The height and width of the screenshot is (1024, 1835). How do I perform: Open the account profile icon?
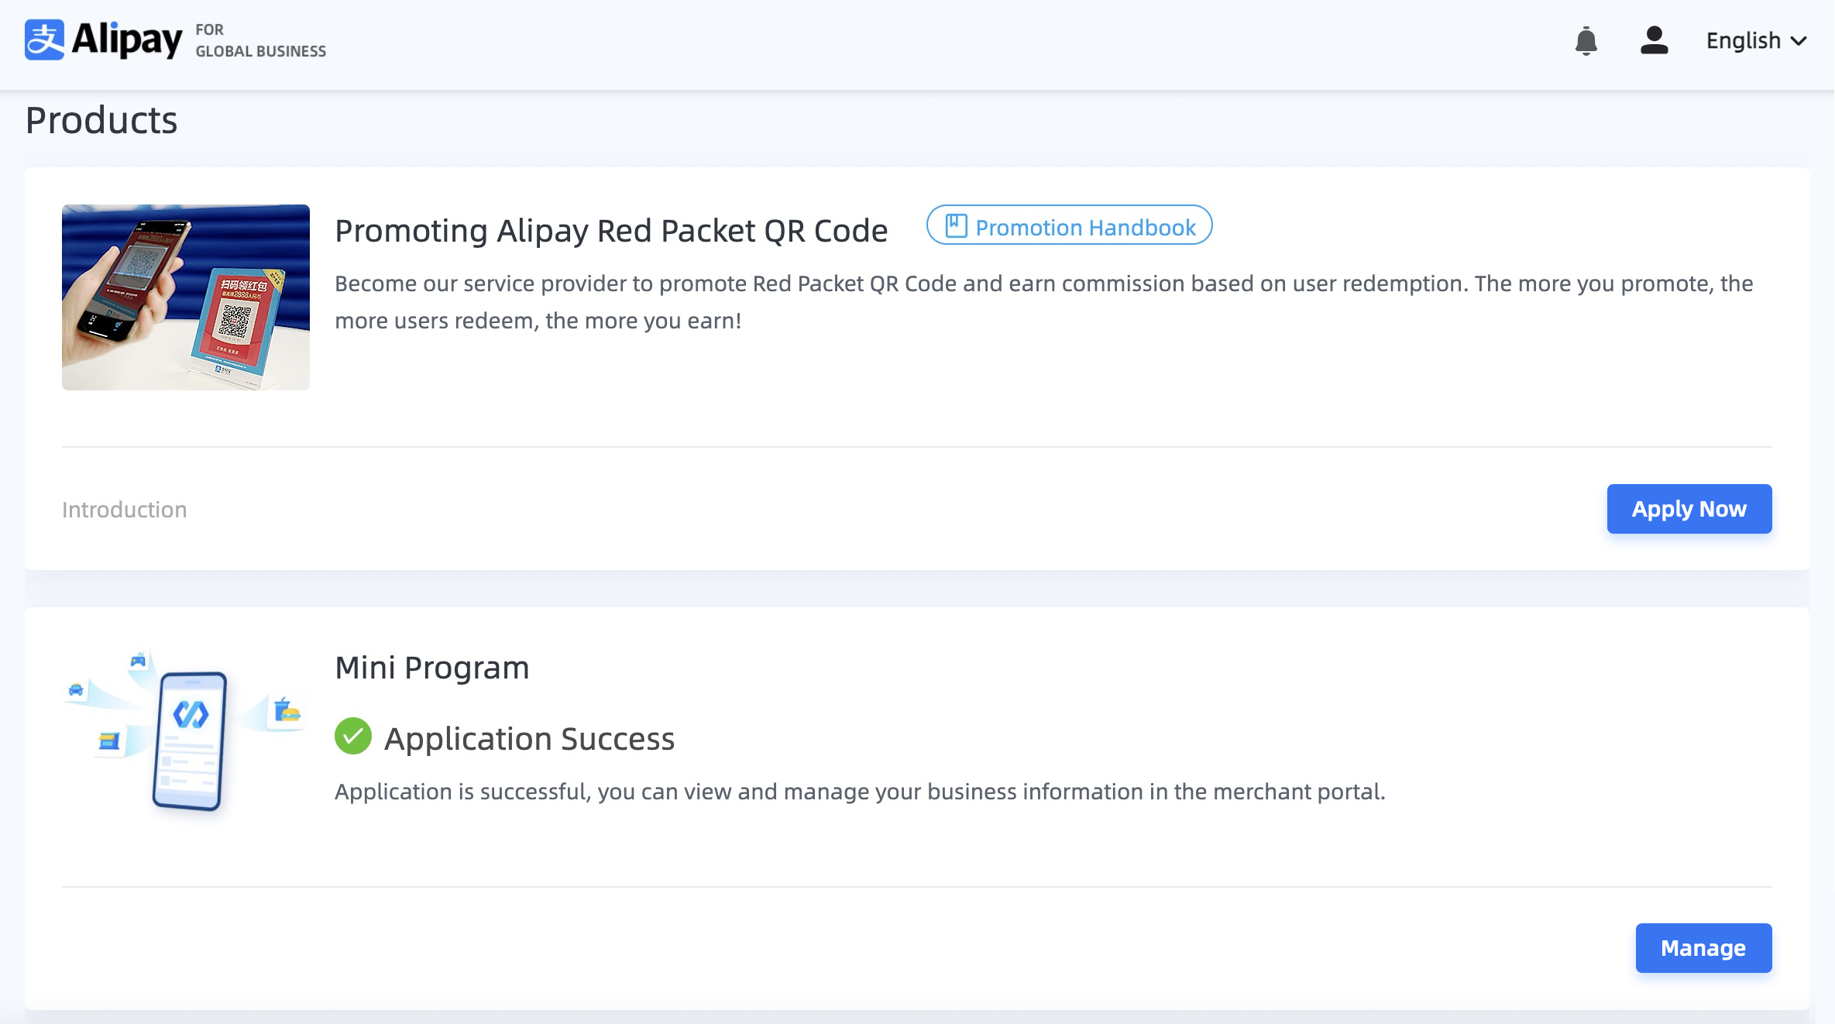coord(1654,42)
